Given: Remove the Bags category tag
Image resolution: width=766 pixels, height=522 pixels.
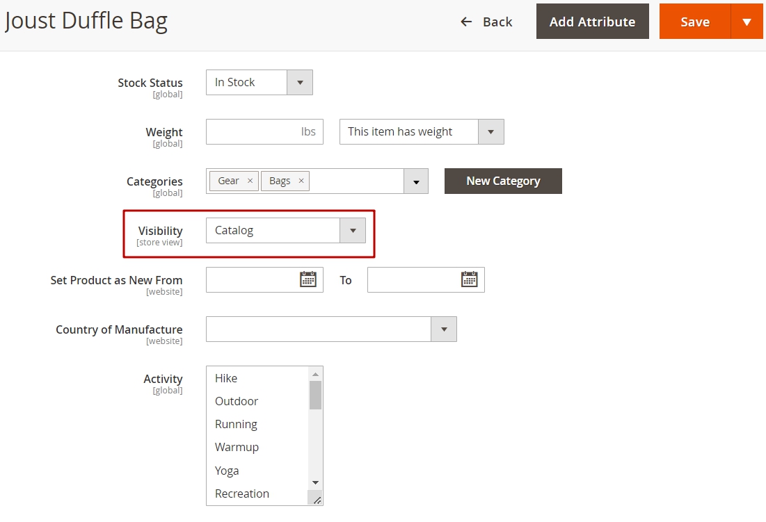Looking at the screenshot, I should pyautogui.click(x=301, y=181).
